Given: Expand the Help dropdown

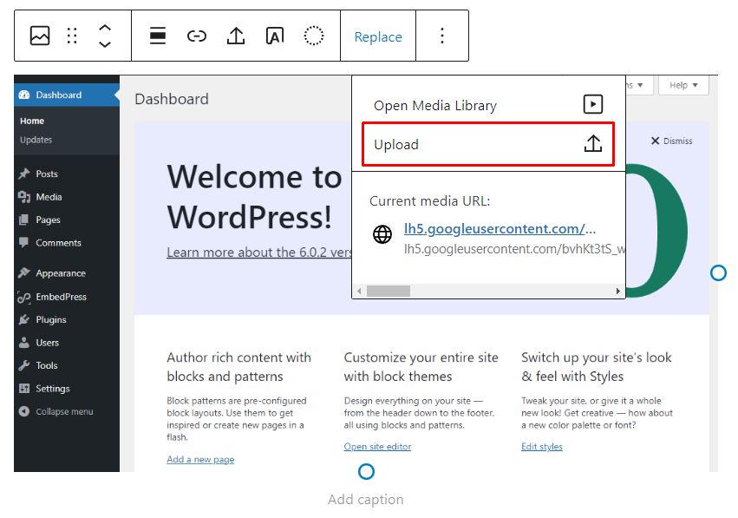Looking at the screenshot, I should [683, 85].
